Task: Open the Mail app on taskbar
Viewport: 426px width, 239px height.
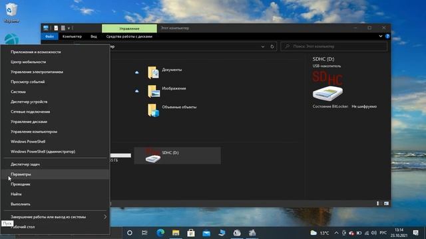Action: [x=206, y=233]
